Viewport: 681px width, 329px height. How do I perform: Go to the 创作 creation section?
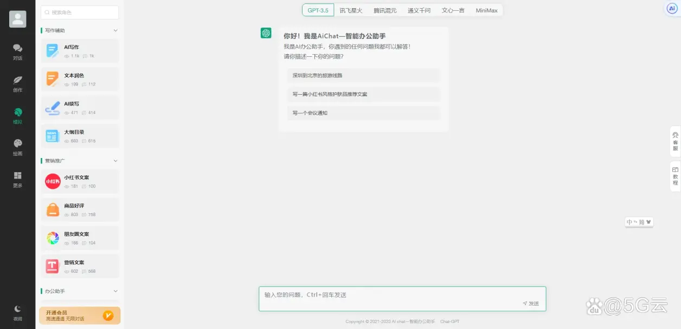click(x=17, y=84)
